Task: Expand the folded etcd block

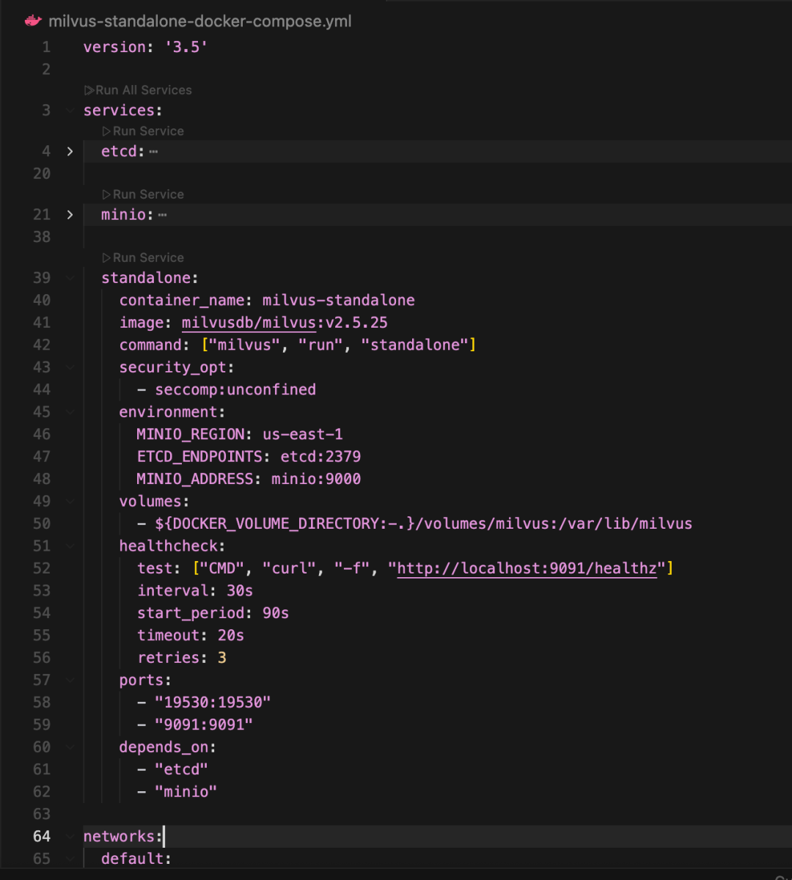Action: (70, 151)
